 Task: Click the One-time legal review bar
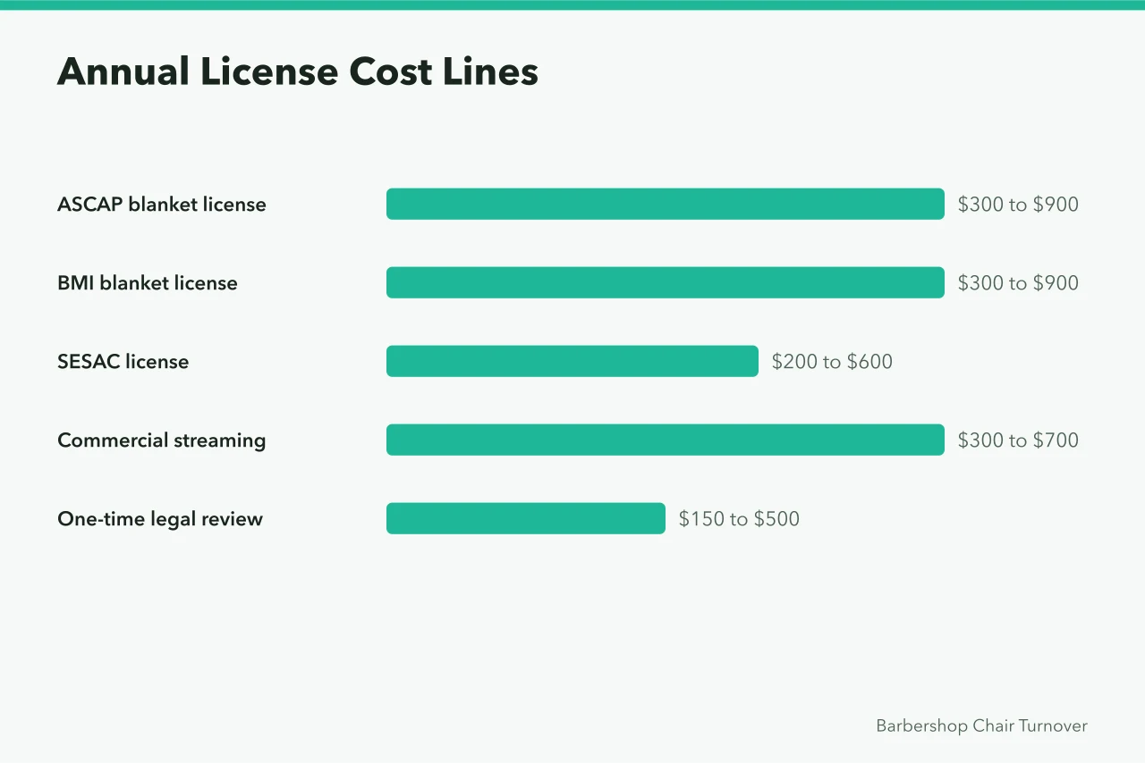526,518
